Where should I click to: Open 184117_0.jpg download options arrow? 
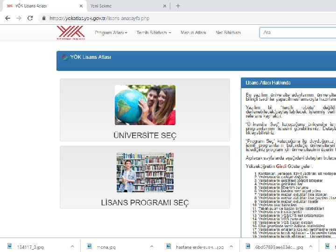click(72, 246)
